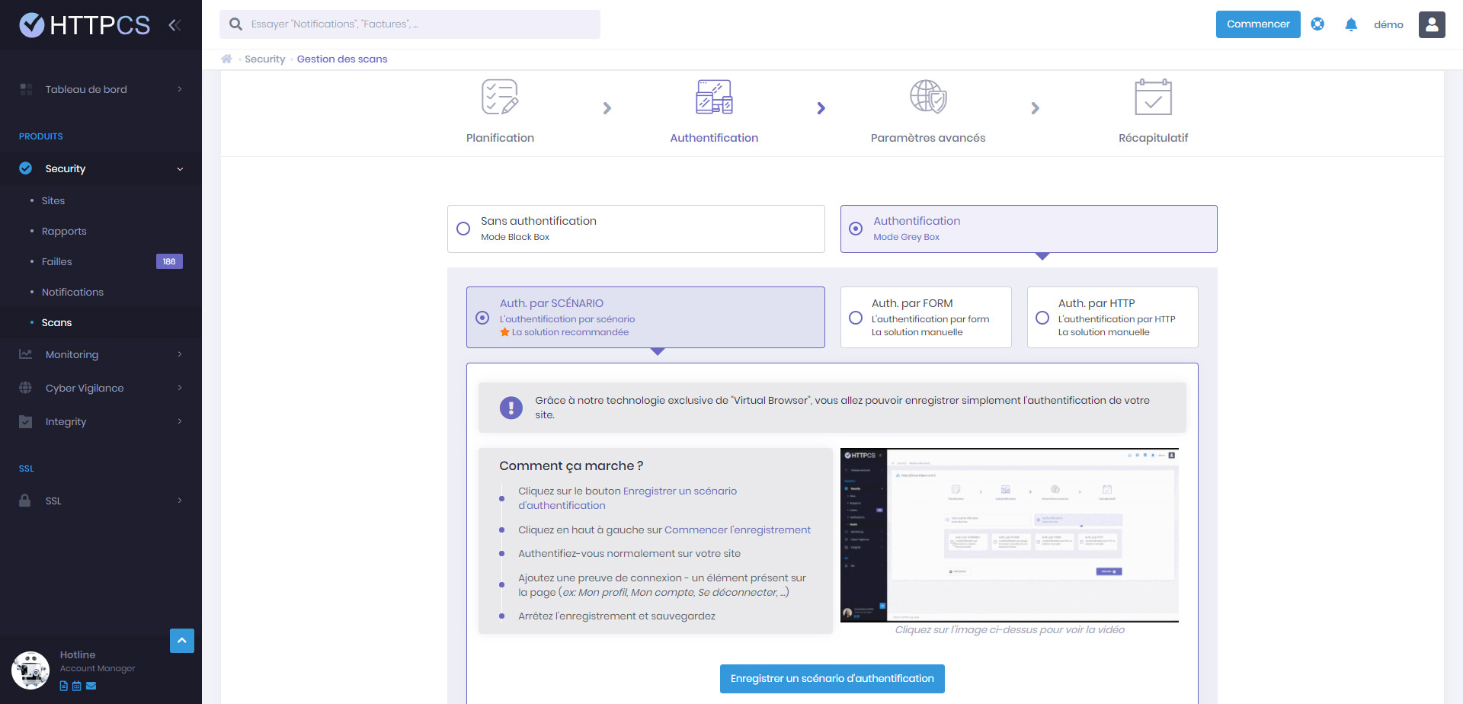1463x704 pixels.
Task: Click the 'Comment ça marche ?' heading
Action: (x=571, y=466)
